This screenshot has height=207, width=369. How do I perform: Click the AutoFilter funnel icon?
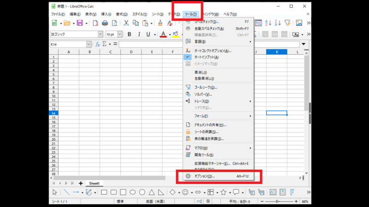(287, 23)
